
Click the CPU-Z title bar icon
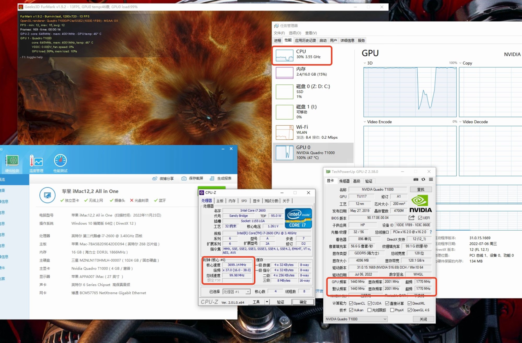click(201, 193)
